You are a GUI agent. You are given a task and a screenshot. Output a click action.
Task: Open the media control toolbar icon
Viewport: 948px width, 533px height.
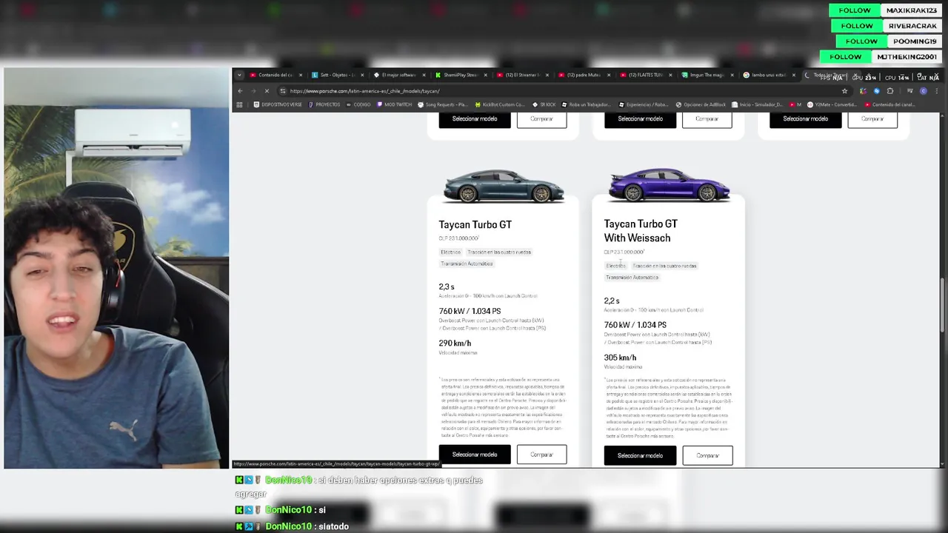pos(909,91)
